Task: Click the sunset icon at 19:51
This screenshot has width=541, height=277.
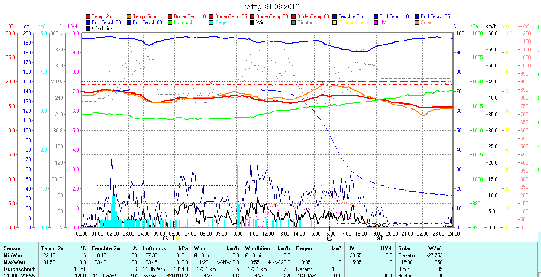Action: (x=388, y=238)
